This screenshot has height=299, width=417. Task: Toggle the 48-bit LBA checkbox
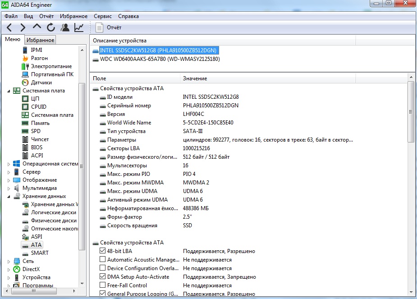tap(102, 251)
